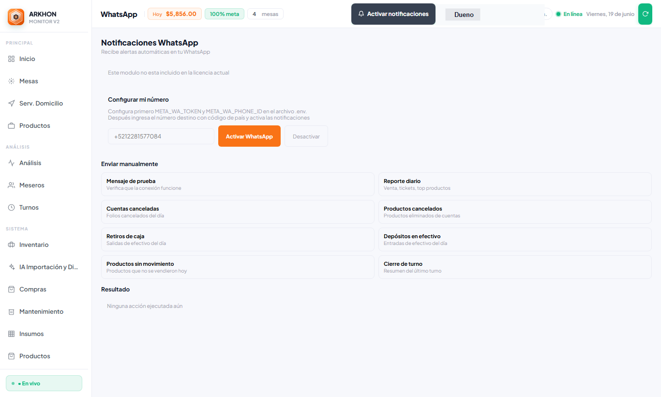The width and height of the screenshot is (661, 397).
Task: Click the WhatsApp page title in header
Action: pos(119,14)
